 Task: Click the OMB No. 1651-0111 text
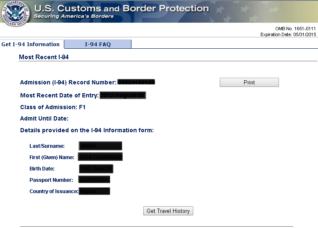[x=295, y=29]
